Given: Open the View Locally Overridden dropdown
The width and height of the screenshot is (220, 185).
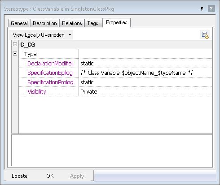Looking at the screenshot, I should [x=41, y=35].
